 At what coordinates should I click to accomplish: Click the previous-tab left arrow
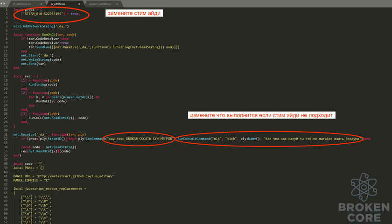(x=1, y=4)
